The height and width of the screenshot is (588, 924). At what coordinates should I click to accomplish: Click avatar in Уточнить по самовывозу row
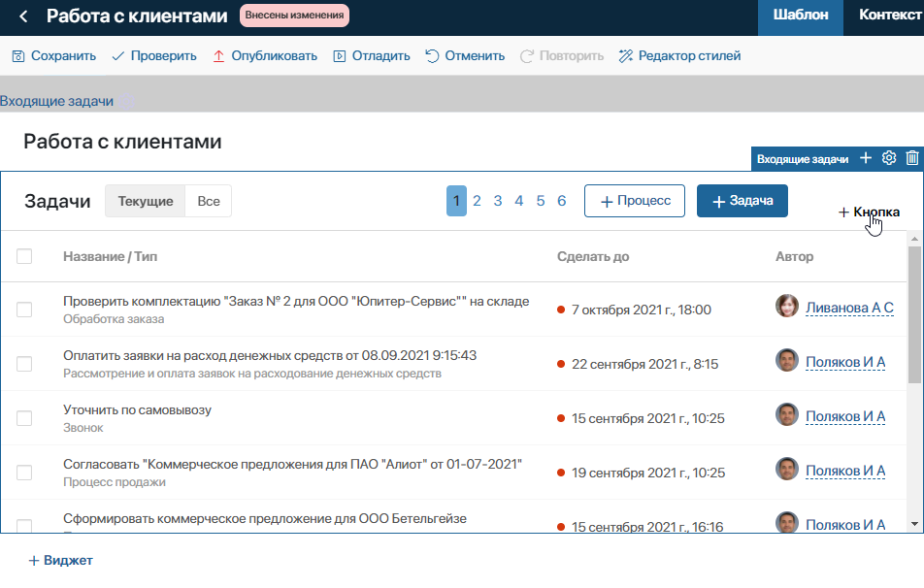tap(787, 414)
